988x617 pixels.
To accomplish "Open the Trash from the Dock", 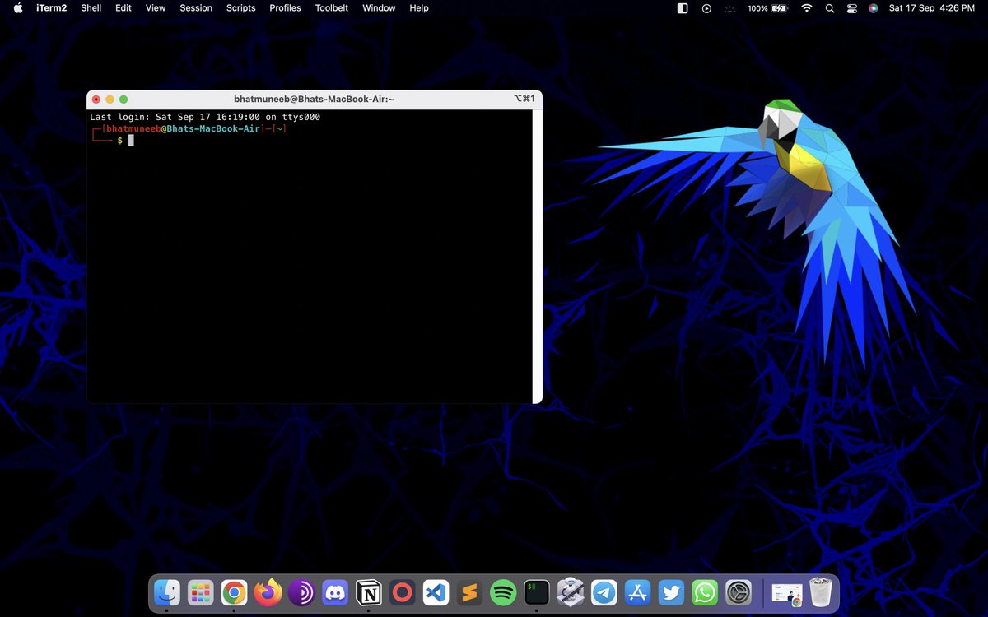I will 821,592.
